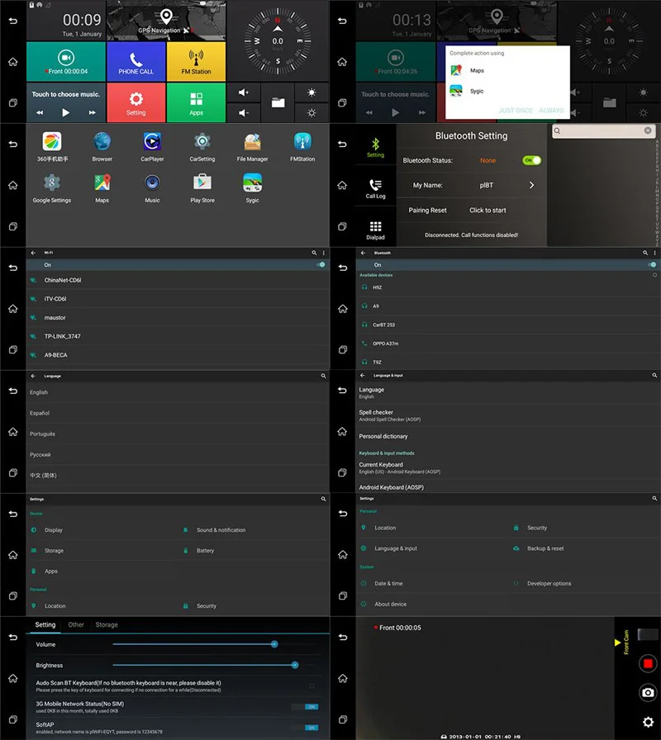Open Google Settings app in app drawer

(52, 187)
